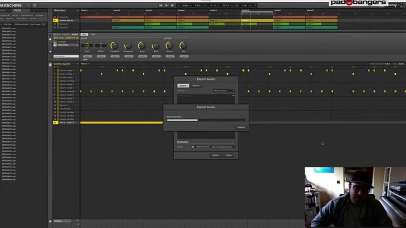
Task: Click the pattern editor view icon beside kit name
Action: [50, 65]
